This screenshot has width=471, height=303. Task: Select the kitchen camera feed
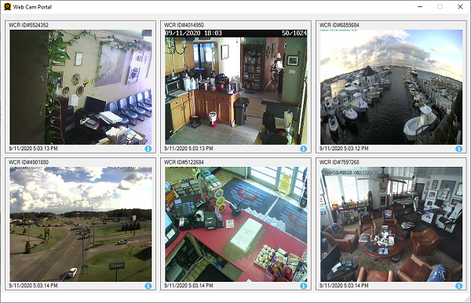click(236, 87)
